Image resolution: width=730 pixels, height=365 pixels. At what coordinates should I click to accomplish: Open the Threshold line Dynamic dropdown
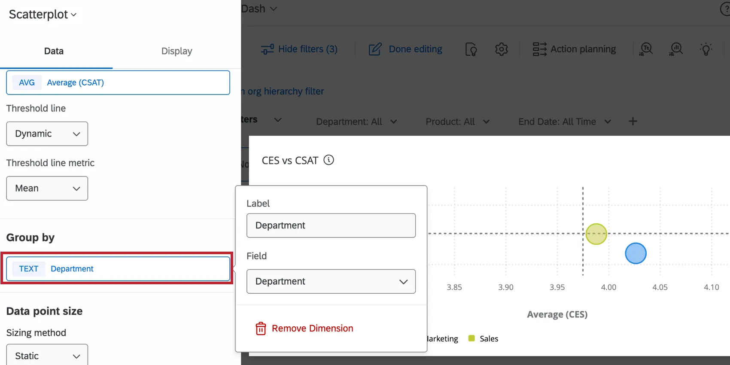click(x=47, y=134)
